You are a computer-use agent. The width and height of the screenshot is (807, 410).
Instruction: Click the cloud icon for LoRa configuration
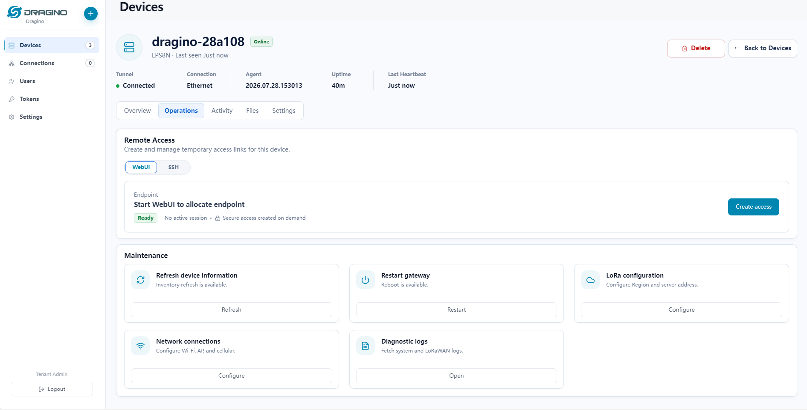[x=590, y=280]
